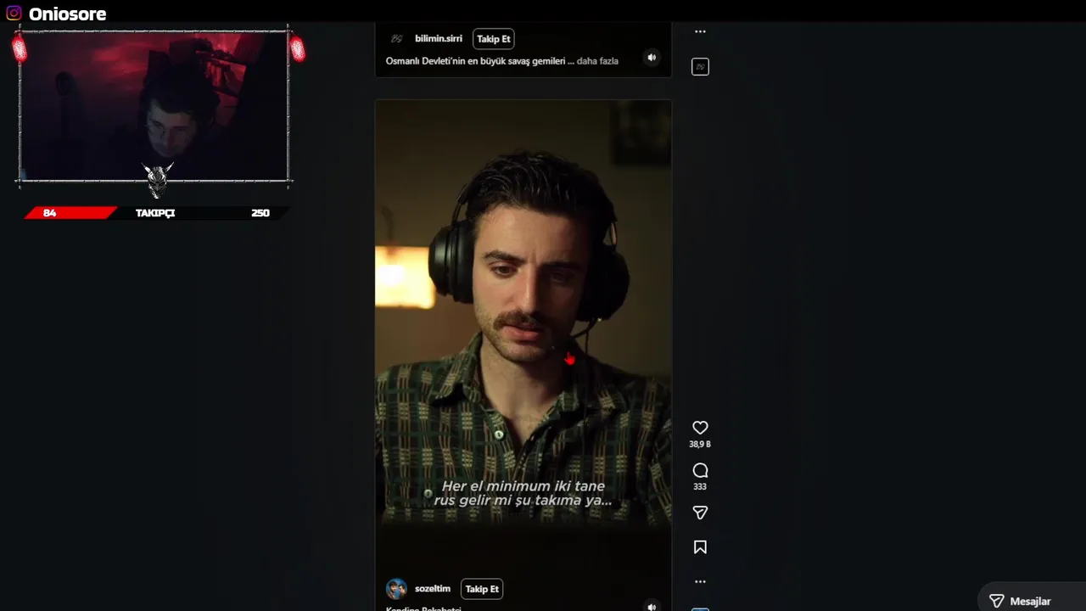
Task: Open the sozeltim profile picture
Action: tap(396, 589)
